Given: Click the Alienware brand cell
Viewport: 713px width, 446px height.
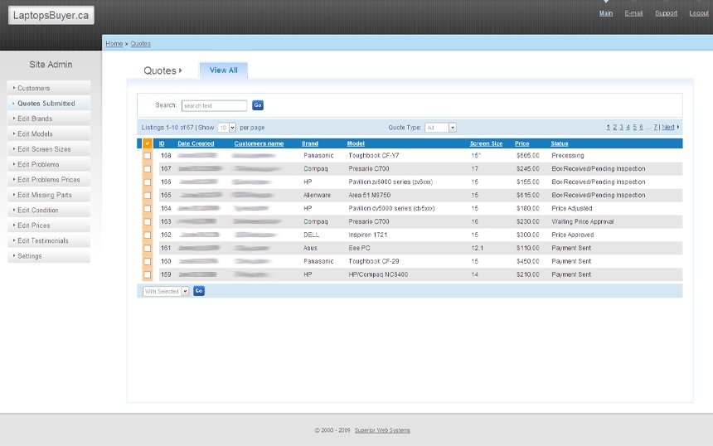Looking at the screenshot, I should pos(317,195).
